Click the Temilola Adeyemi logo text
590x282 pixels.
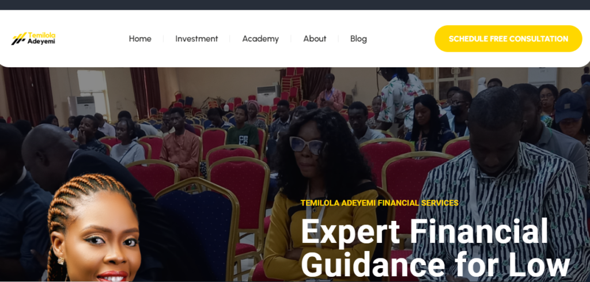(x=41, y=39)
